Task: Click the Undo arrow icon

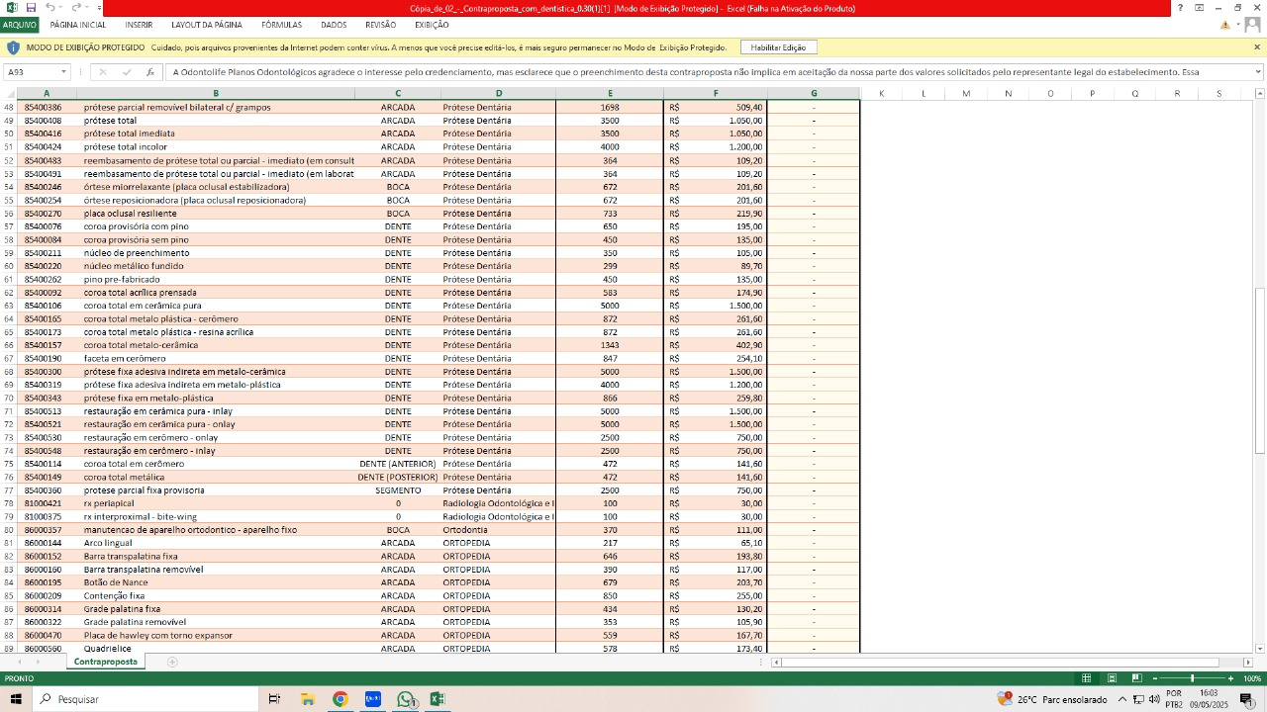Action: [49, 8]
